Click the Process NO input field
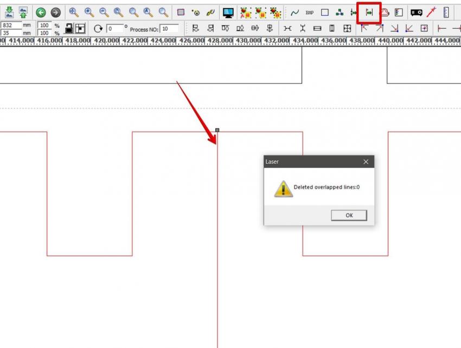Viewport: 461px width, 348px height. [x=169, y=28]
